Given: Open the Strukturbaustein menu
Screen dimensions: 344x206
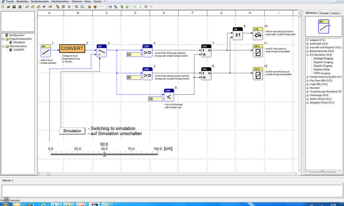Looking at the screenshot, I should 40,2.
